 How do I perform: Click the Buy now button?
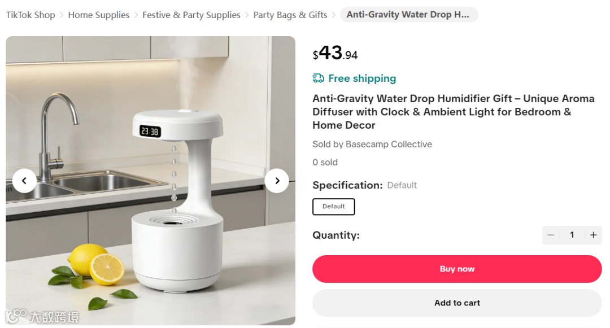click(x=457, y=269)
